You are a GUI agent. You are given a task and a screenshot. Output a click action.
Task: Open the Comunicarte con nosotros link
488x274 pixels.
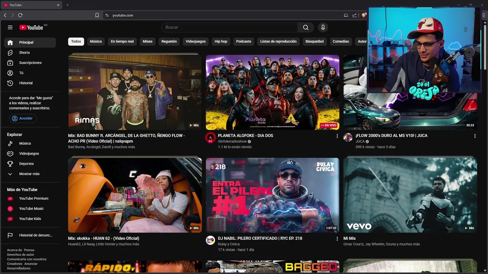coord(27,259)
